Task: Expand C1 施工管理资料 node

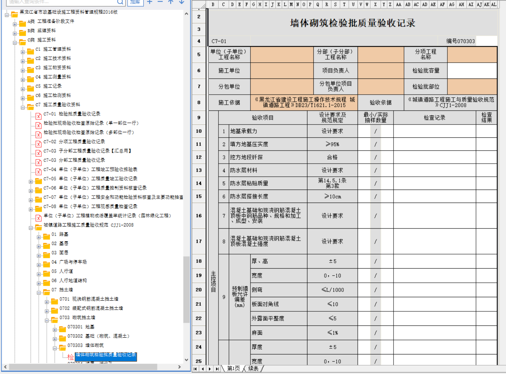Action: click(23, 52)
